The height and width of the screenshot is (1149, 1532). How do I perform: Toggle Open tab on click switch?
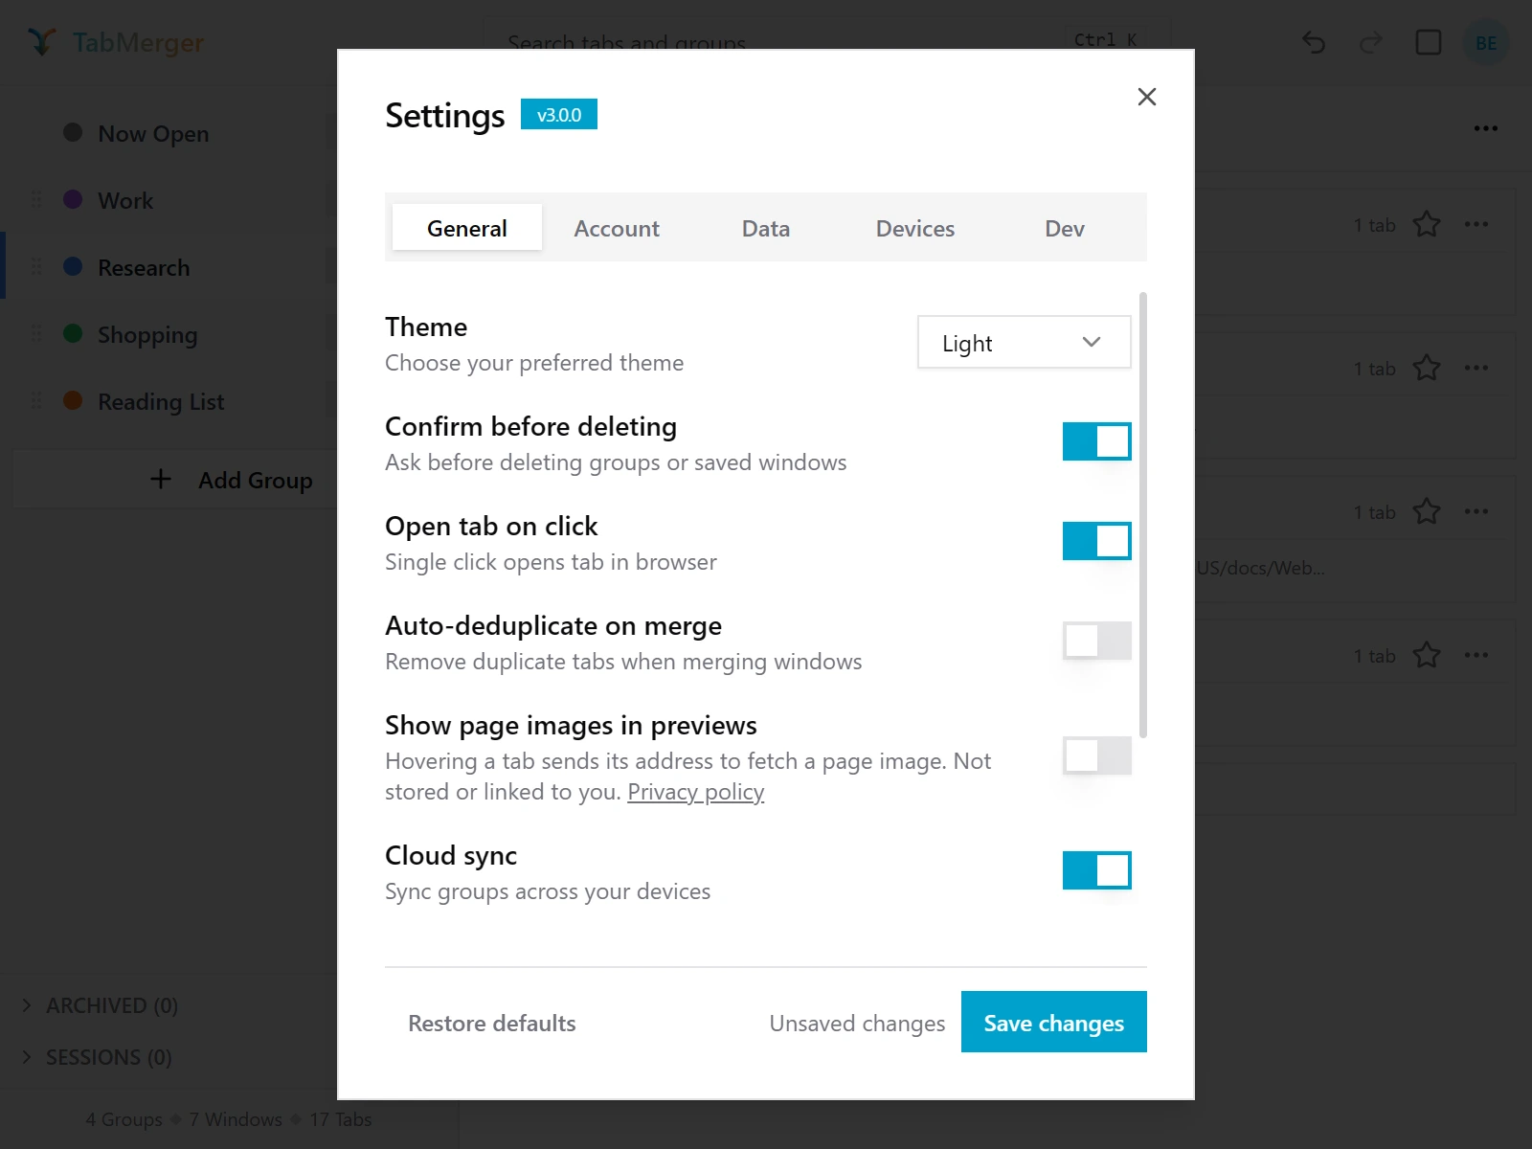[1096, 541]
